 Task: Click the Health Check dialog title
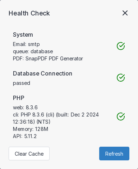tap(29, 13)
